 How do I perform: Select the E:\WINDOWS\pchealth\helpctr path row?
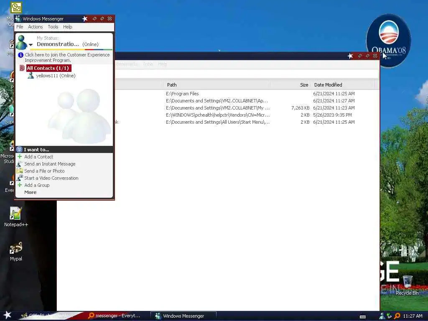[217, 115]
